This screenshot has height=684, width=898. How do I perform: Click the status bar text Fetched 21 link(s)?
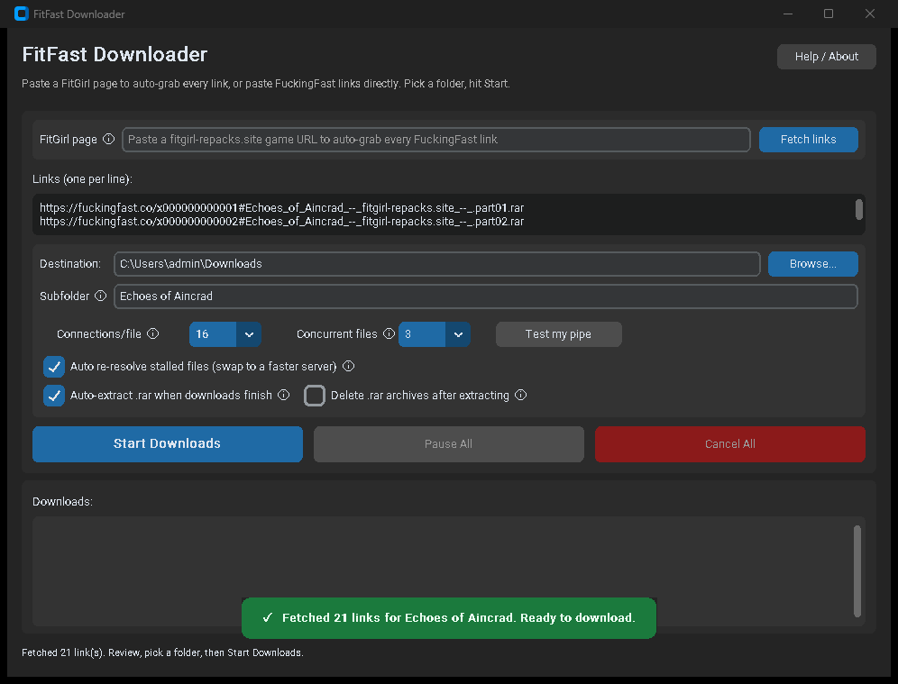point(162,652)
